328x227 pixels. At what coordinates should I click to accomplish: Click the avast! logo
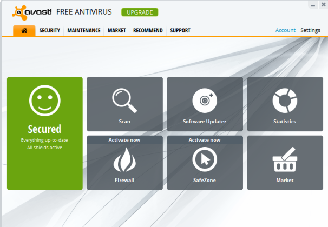coord(32,12)
